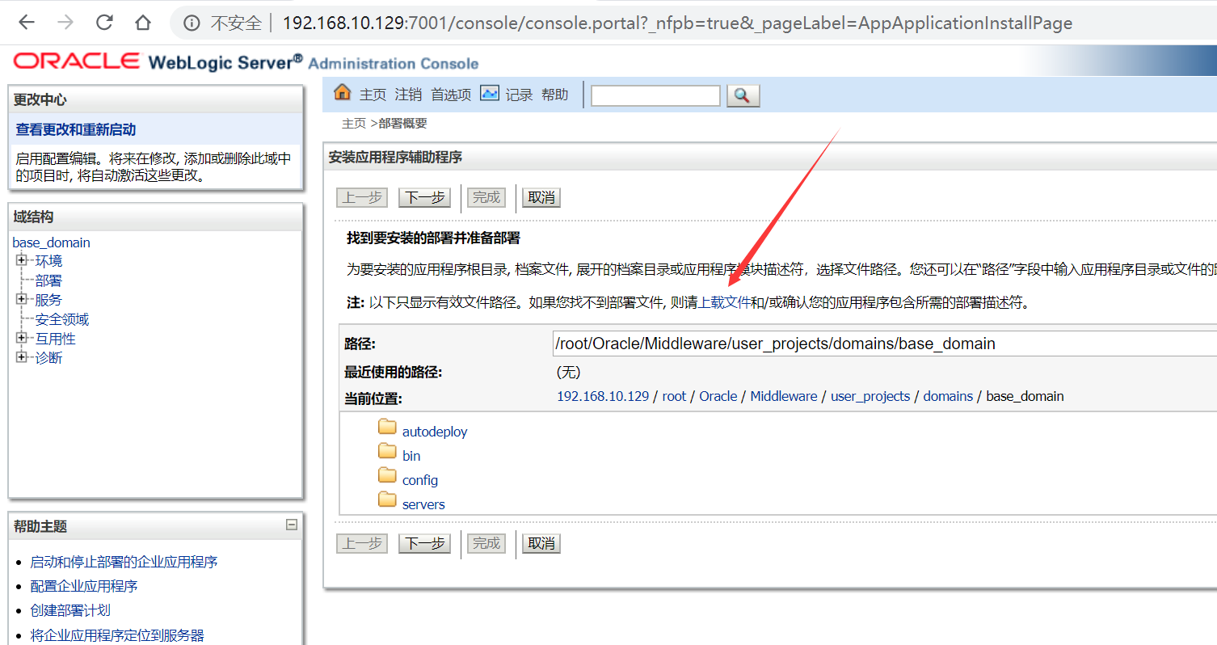Expand the 互用性 tree node

pyautogui.click(x=22, y=338)
